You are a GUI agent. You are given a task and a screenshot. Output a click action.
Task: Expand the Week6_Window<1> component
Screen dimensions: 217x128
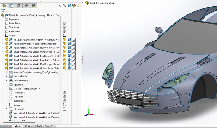2,52
